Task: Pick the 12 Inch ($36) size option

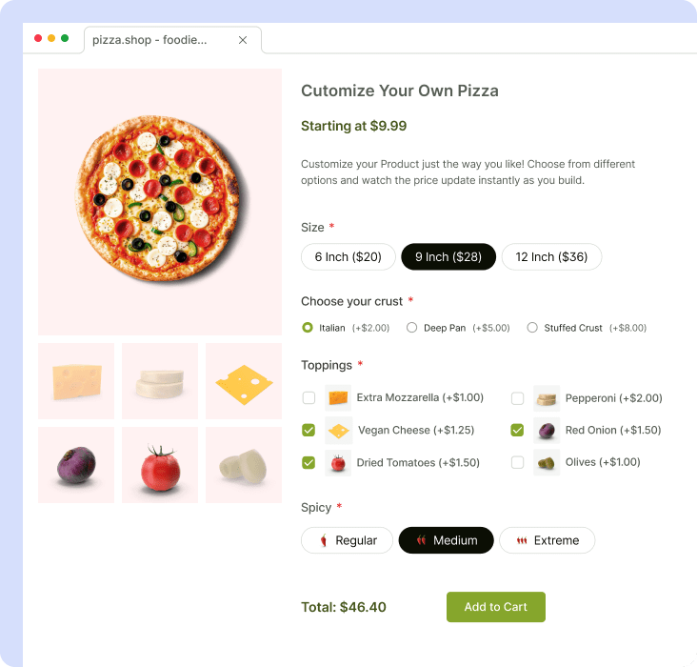Action: click(x=551, y=256)
